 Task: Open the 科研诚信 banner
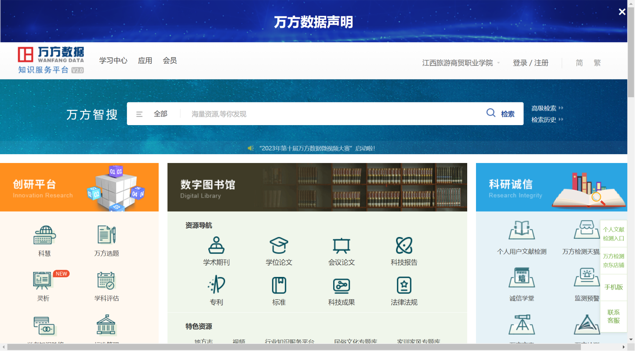click(551, 187)
